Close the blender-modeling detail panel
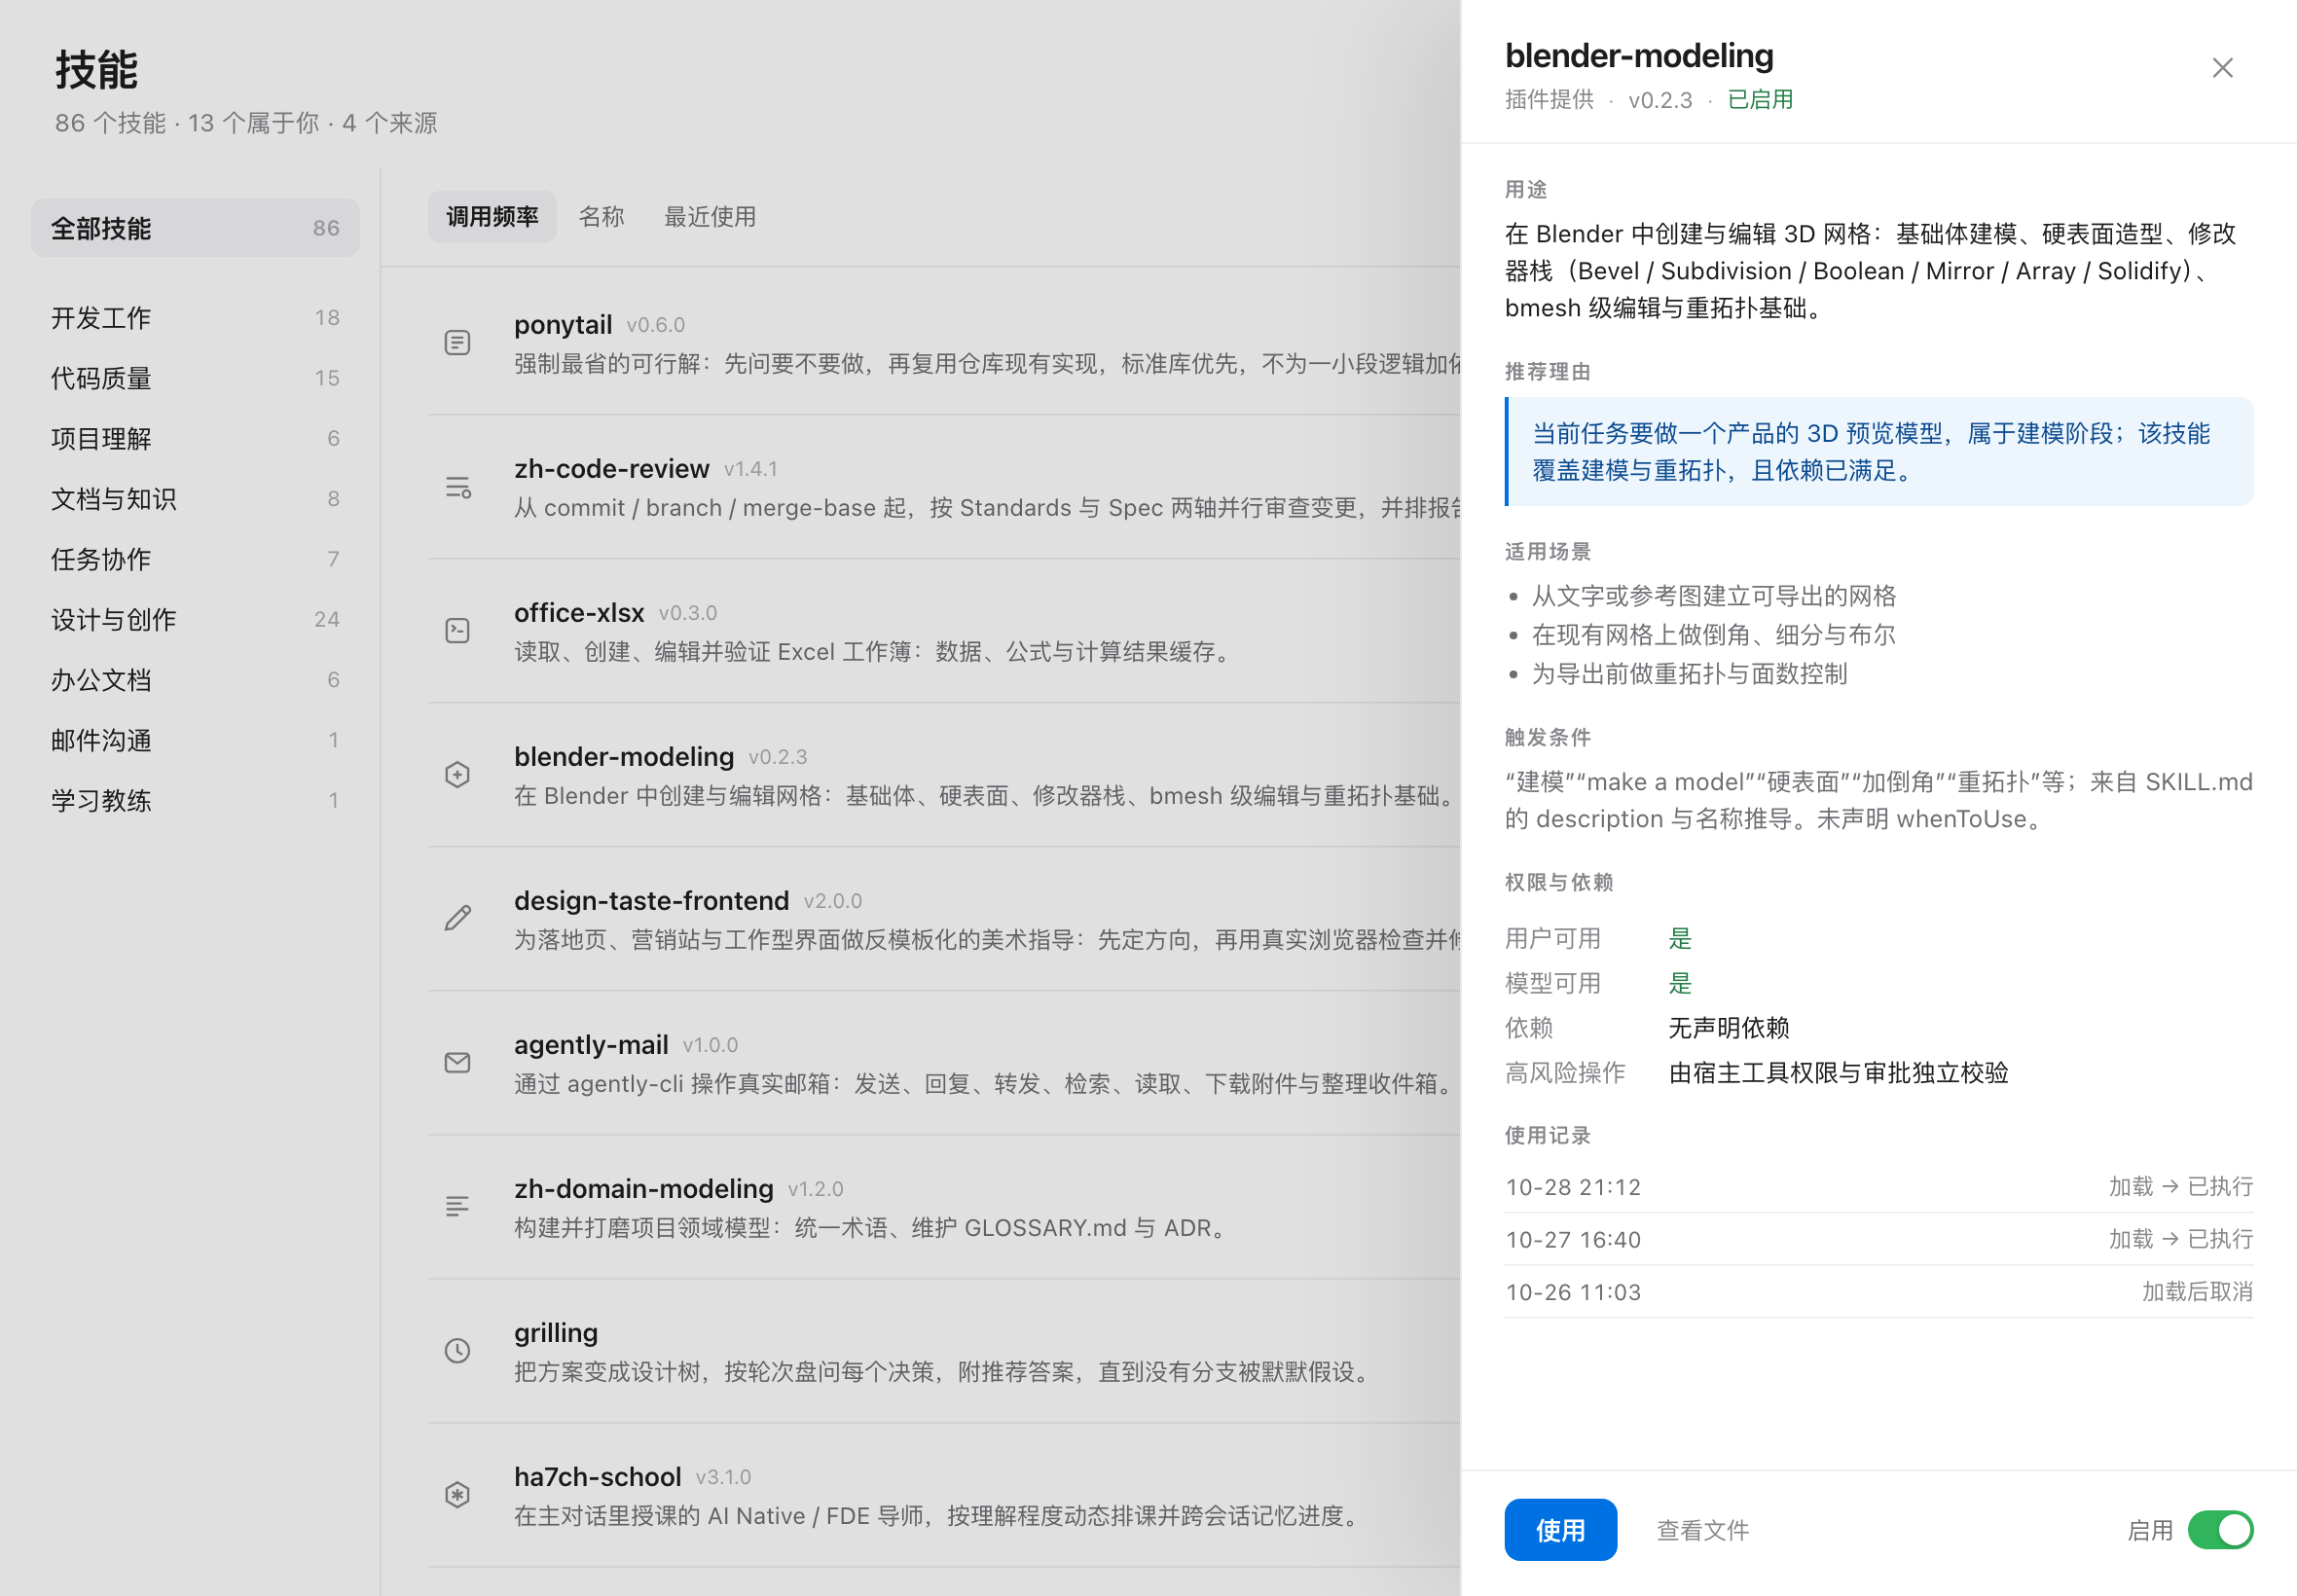Screen dimensions: 2297x1596 pyautogui.click(x=2222, y=68)
